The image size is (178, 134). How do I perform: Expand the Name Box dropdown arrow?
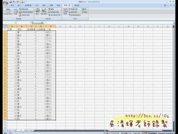[30, 23]
